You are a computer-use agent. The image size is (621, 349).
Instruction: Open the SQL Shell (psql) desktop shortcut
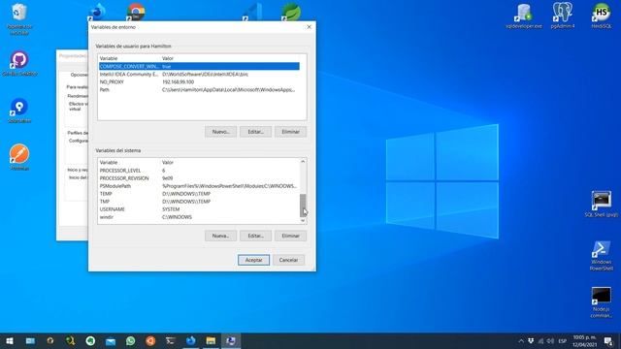click(602, 204)
